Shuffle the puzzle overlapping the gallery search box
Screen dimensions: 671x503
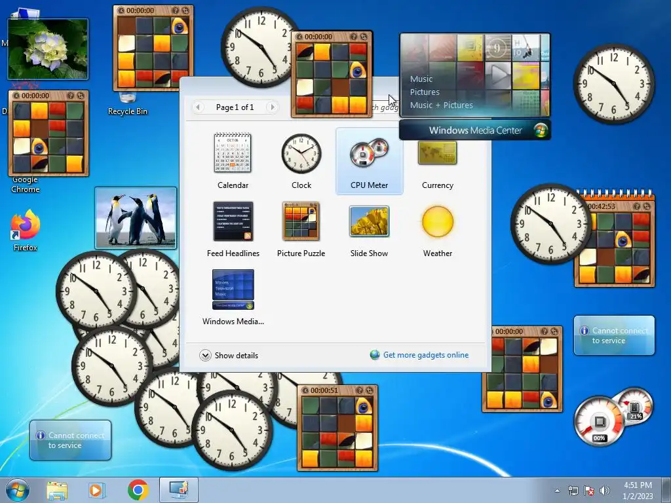[363, 37]
